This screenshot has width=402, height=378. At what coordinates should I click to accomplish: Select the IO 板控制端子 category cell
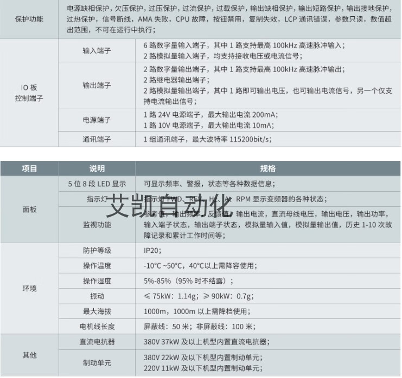tap(29, 93)
